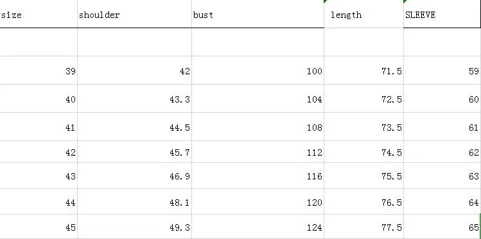
Task: Select the SLEEVE header cell
Action: [442, 13]
